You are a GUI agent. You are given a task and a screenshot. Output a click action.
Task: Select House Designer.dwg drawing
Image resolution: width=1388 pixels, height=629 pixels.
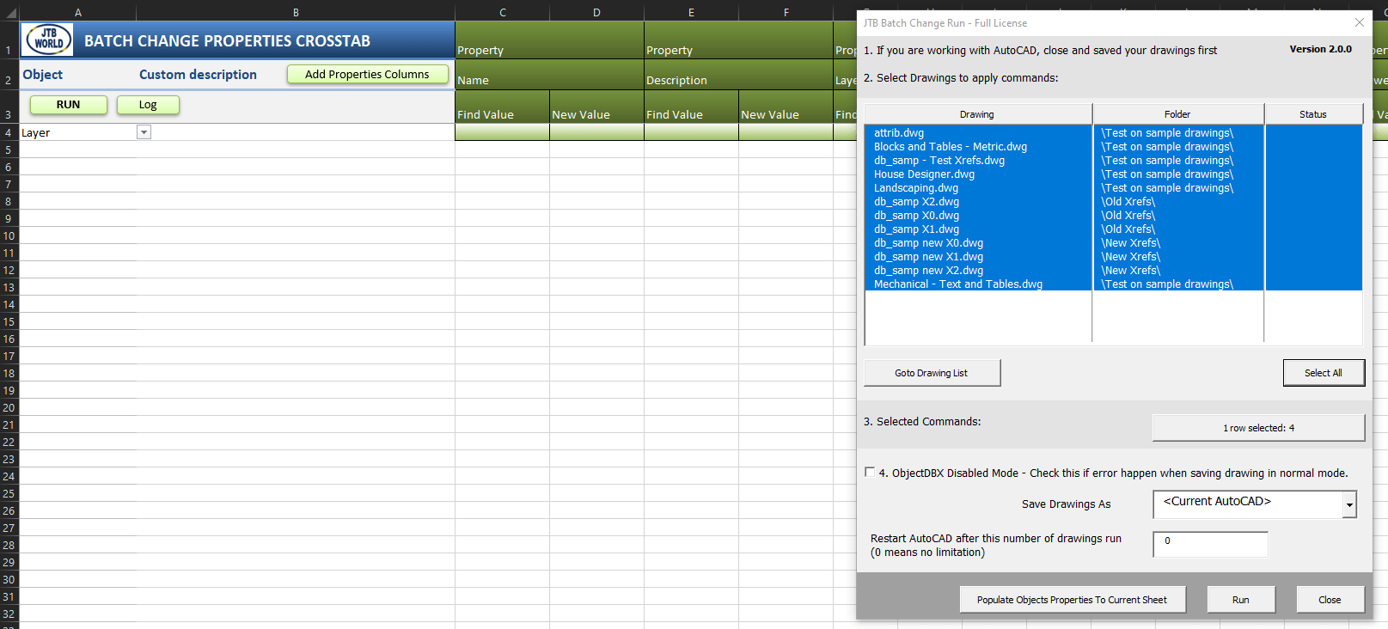pyautogui.click(x=925, y=174)
